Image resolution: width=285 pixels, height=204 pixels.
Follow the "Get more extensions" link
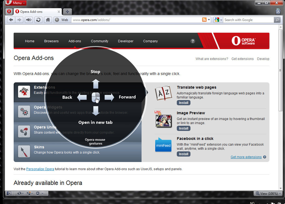click(246, 157)
